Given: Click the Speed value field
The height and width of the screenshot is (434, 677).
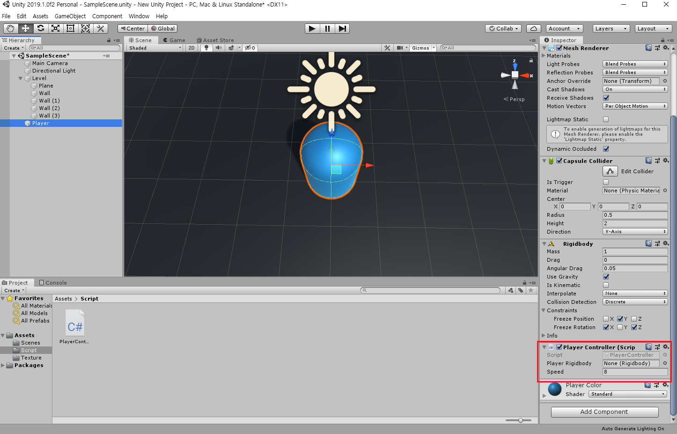Looking at the screenshot, I should point(635,372).
